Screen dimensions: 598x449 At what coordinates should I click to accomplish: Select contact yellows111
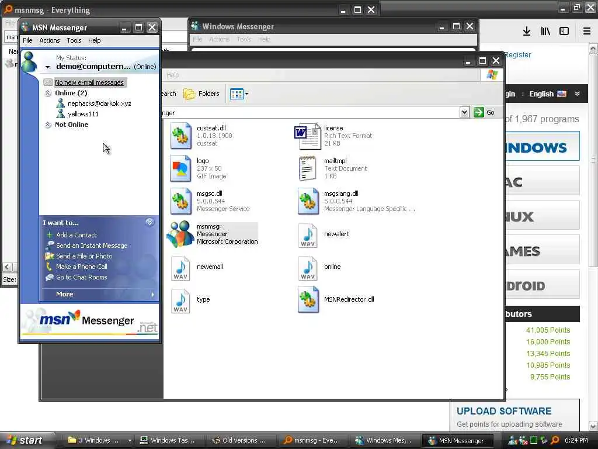(83, 114)
